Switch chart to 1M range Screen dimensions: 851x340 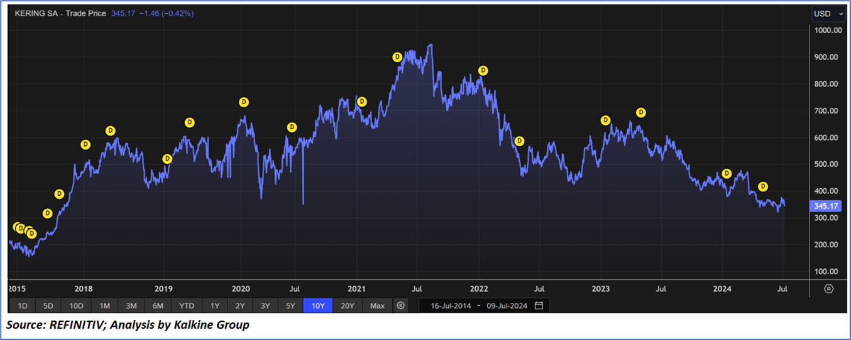coord(104,305)
